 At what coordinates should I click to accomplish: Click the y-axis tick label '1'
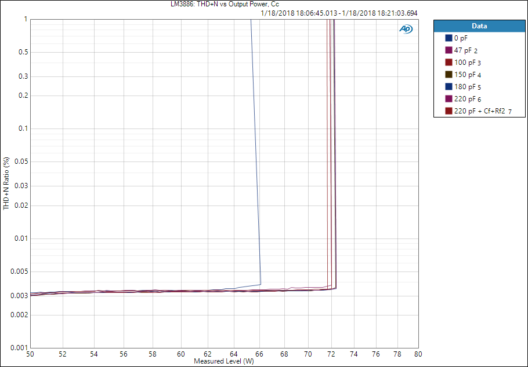(x=26, y=19)
